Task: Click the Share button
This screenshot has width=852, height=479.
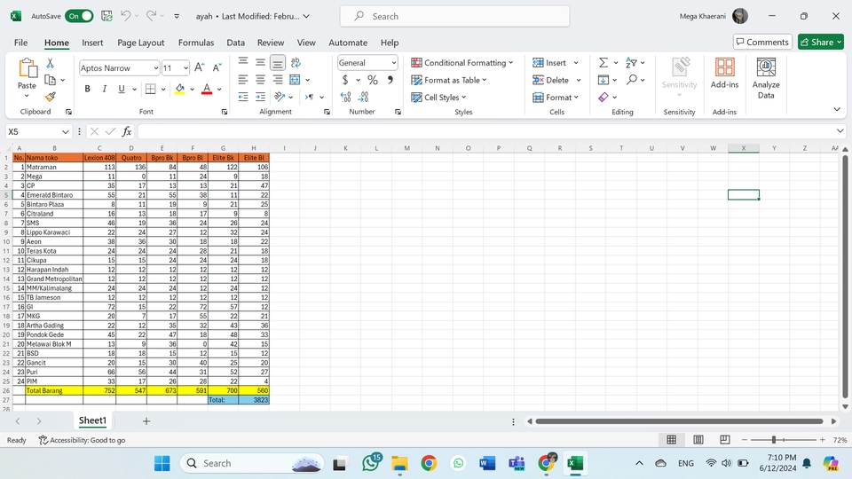Action: (x=820, y=42)
